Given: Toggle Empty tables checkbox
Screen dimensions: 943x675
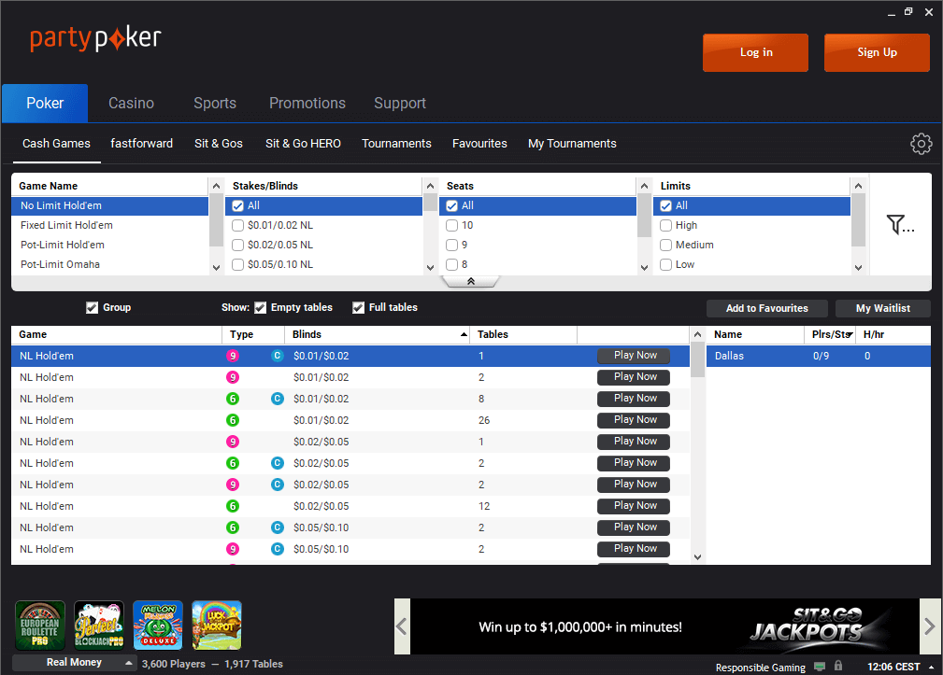Looking at the screenshot, I should tap(261, 307).
